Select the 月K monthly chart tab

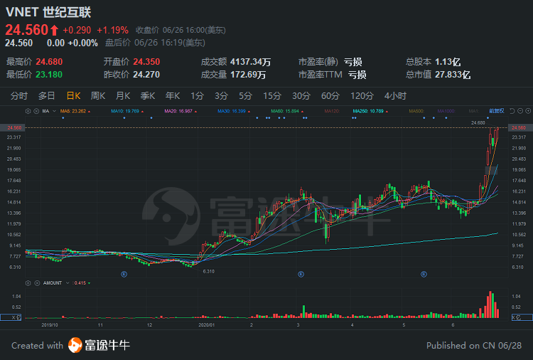tap(123, 96)
